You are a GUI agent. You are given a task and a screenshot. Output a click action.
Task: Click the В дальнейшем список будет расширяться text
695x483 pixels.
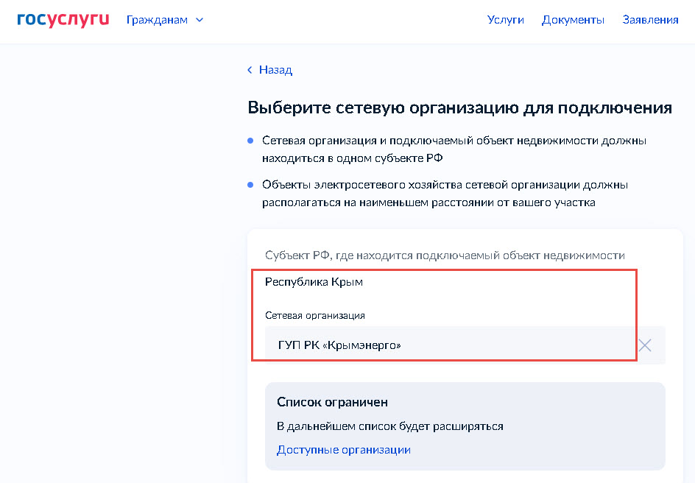[x=390, y=426]
